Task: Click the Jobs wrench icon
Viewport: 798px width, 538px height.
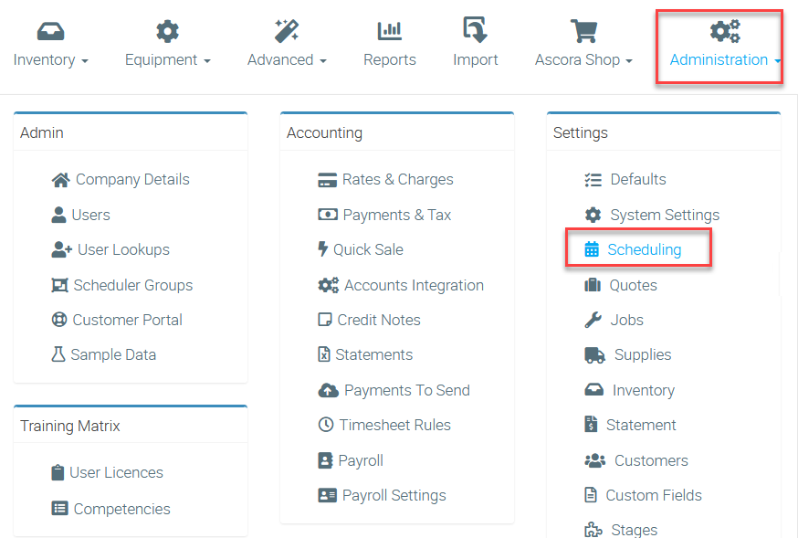Action: tap(593, 320)
